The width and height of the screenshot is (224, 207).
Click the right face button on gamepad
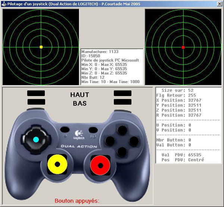tap(134, 141)
